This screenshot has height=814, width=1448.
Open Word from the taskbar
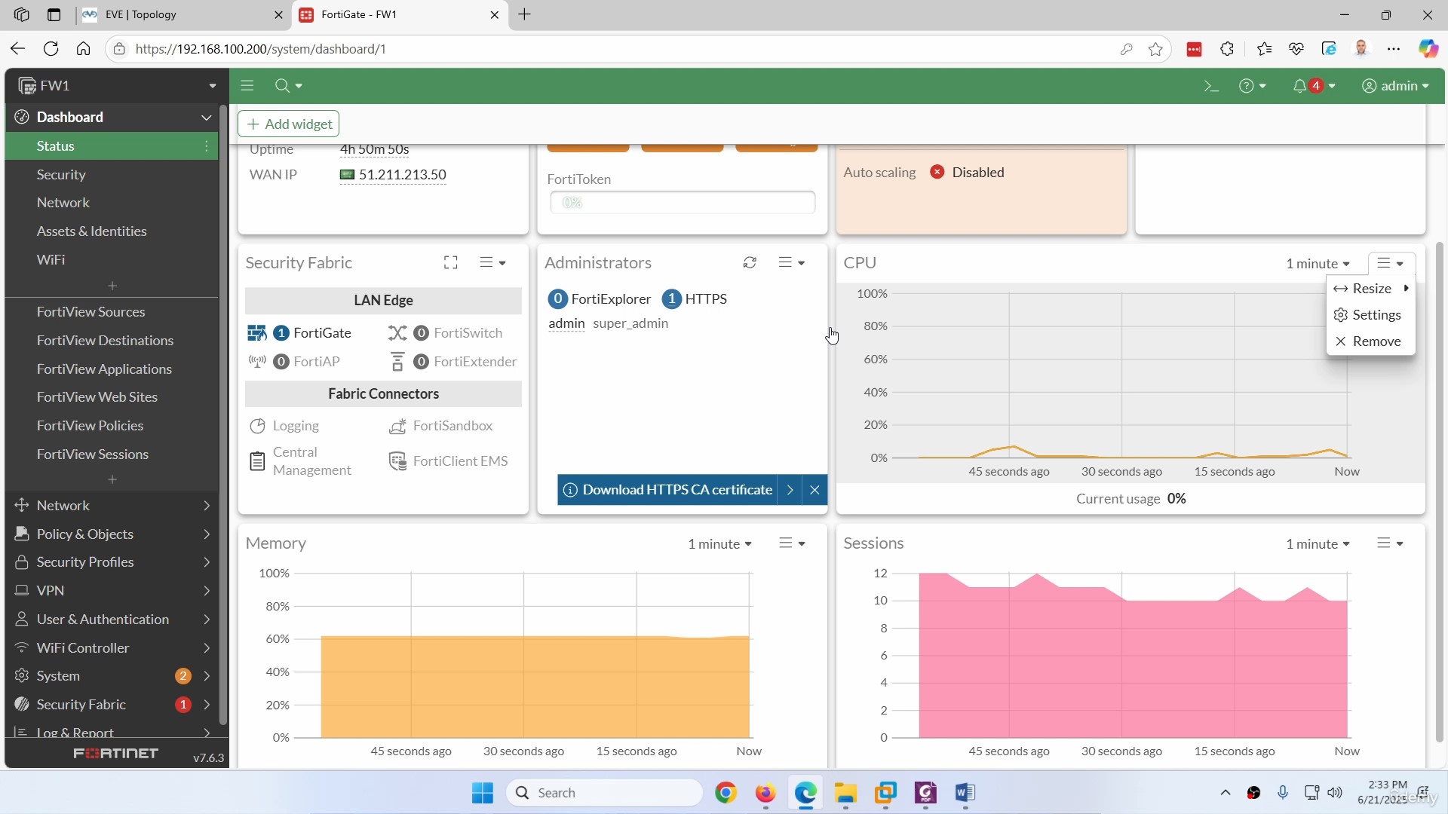965,793
